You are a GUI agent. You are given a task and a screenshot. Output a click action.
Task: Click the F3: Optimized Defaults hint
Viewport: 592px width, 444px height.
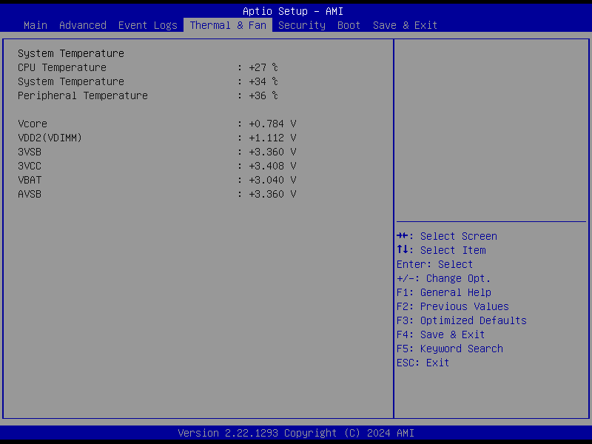coord(462,320)
